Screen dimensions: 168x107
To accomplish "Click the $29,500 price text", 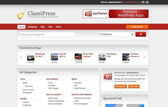I will tap(31, 62).
